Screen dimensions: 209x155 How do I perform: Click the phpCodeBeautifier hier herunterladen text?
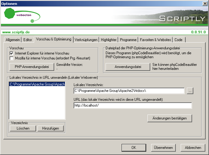coord(175,66)
